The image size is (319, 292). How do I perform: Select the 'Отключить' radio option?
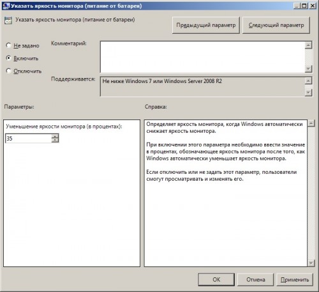point(8,71)
